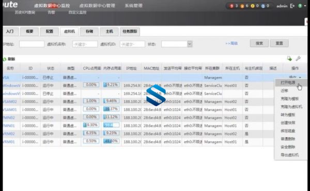Open the VSAM01 virtual machine link
The height and width of the screenshot is (191, 310).
coord(10,110)
